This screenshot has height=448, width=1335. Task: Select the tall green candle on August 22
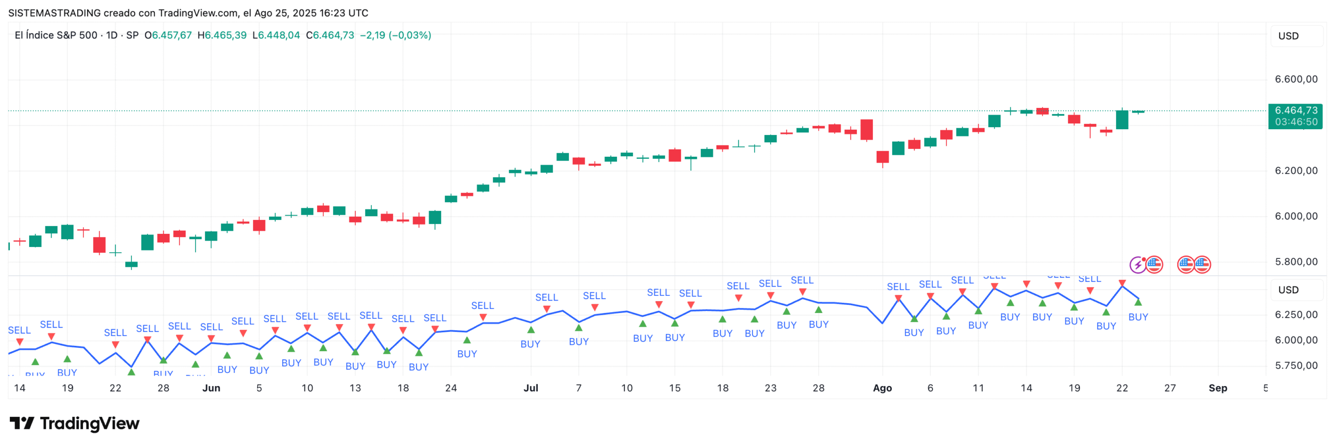[x=1122, y=120]
